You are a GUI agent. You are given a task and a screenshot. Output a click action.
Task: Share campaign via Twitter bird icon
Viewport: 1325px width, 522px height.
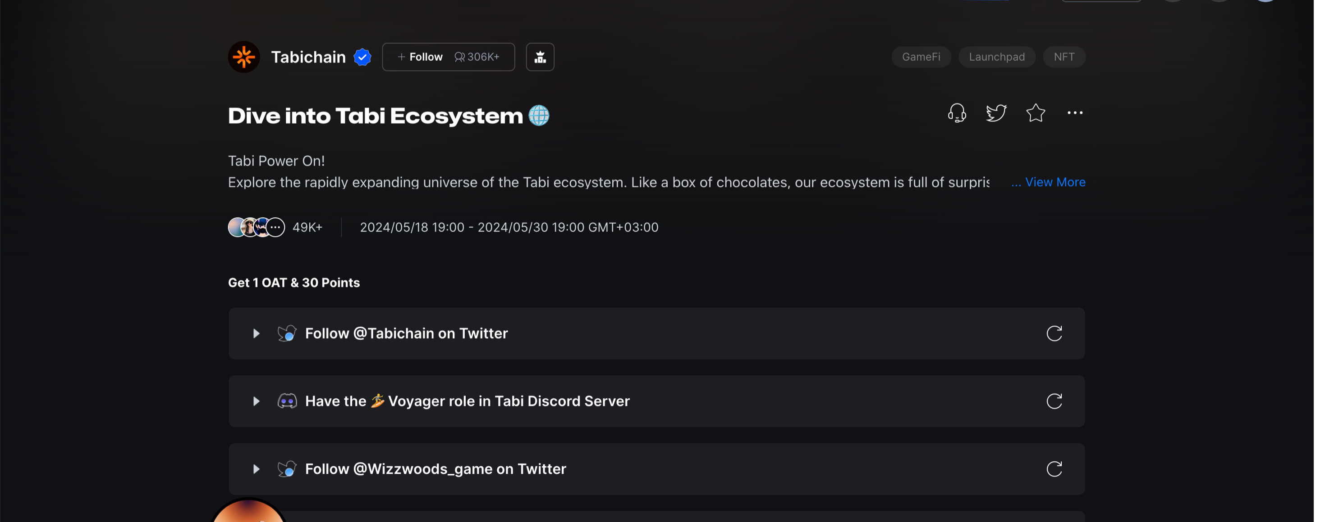tap(996, 113)
